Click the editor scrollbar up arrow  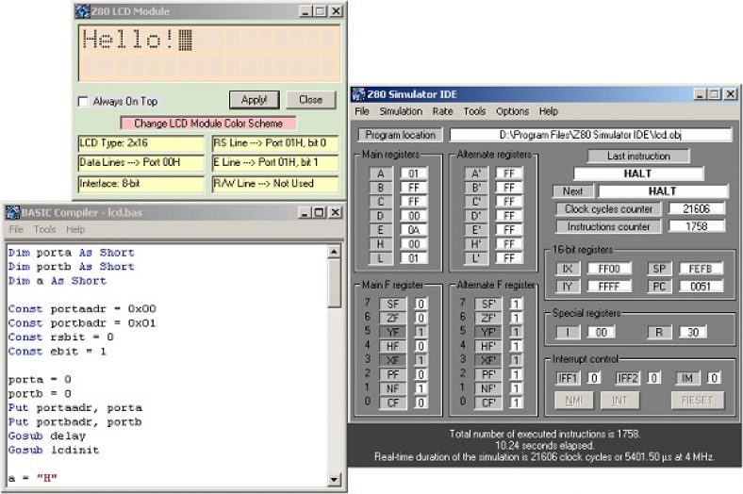click(335, 252)
